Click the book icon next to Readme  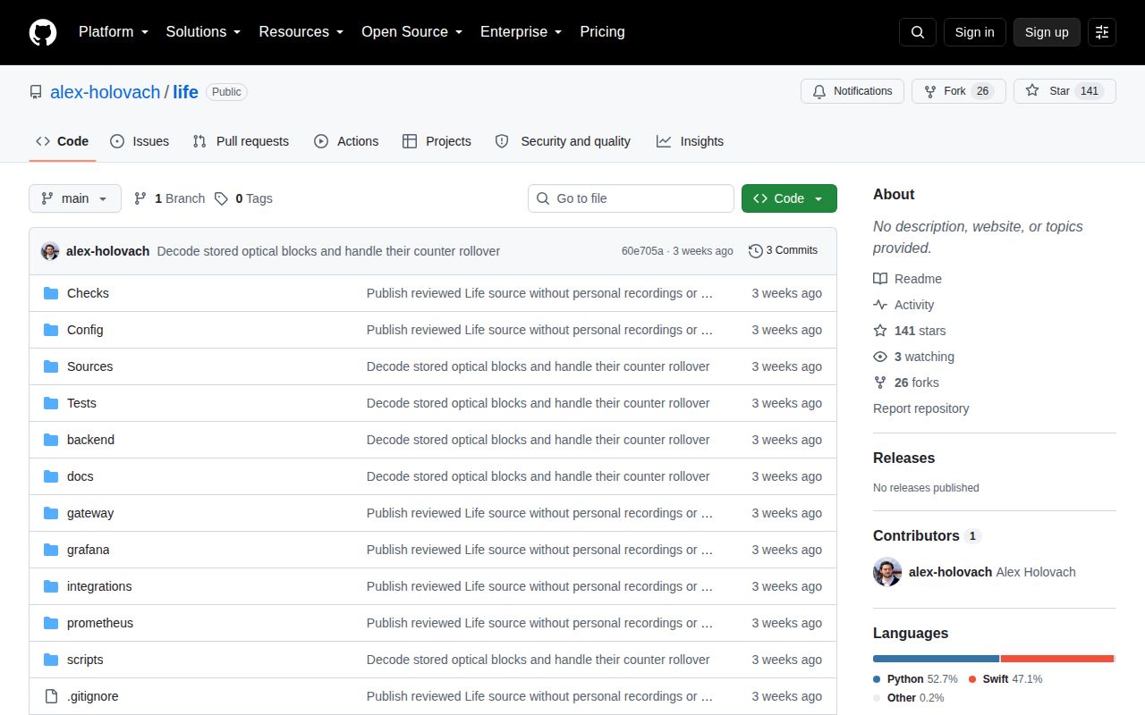[x=880, y=279]
